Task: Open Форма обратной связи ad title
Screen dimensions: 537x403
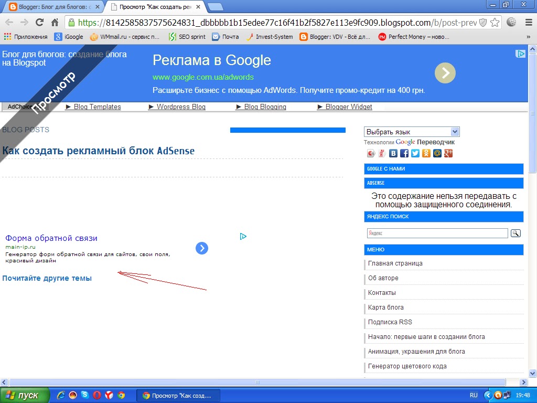Action: [51, 238]
